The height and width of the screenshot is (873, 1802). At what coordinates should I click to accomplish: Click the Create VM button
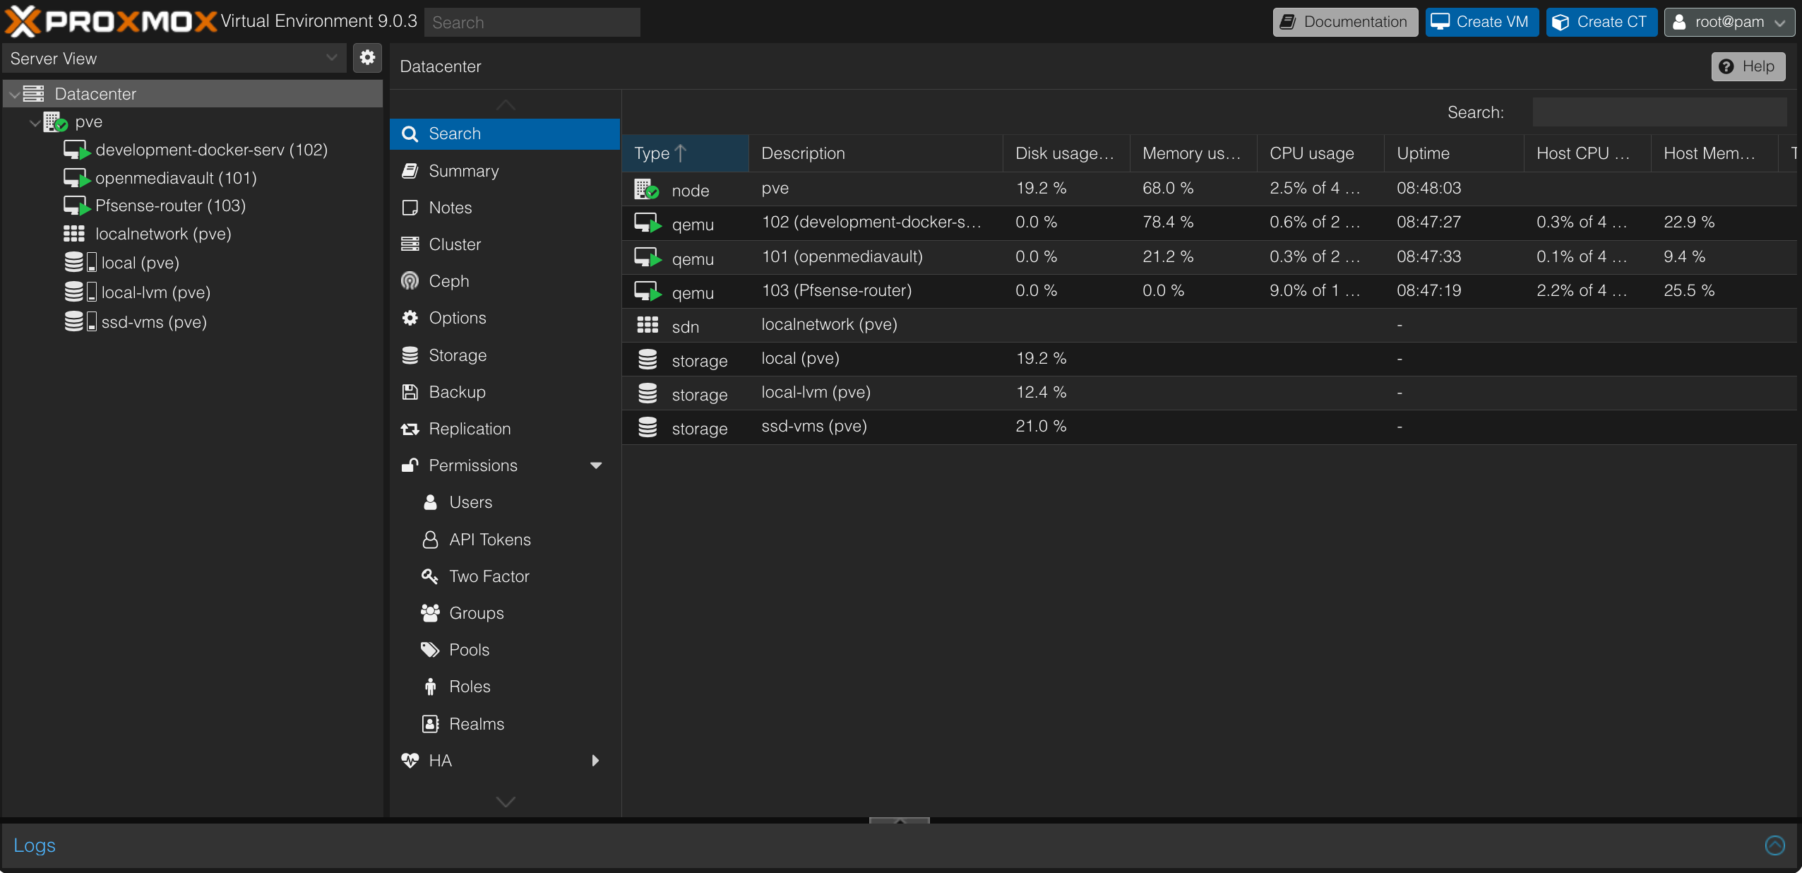[x=1481, y=22]
